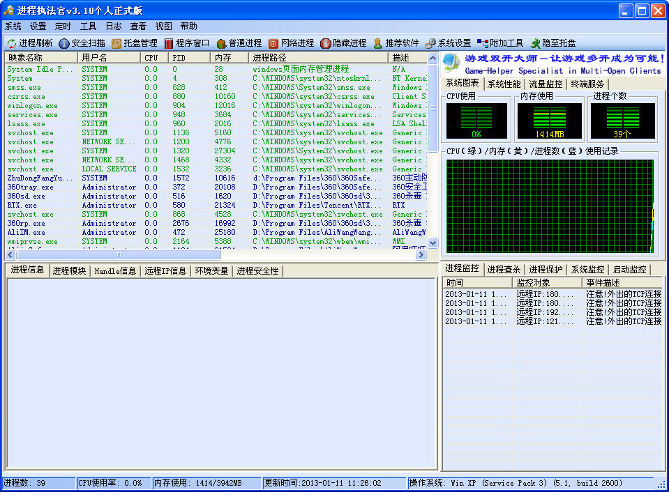
Task: Click the horizontal scrollbar left arrow
Action: click(10, 255)
